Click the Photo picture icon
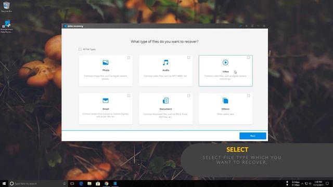This screenshot has width=333, height=187. click(106, 62)
